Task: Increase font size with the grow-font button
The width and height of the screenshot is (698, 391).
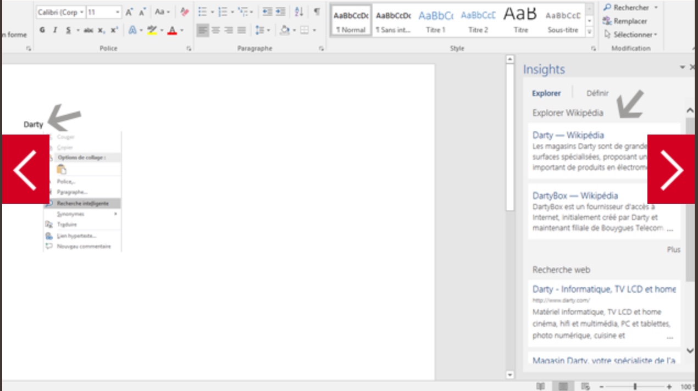Action: (130, 12)
